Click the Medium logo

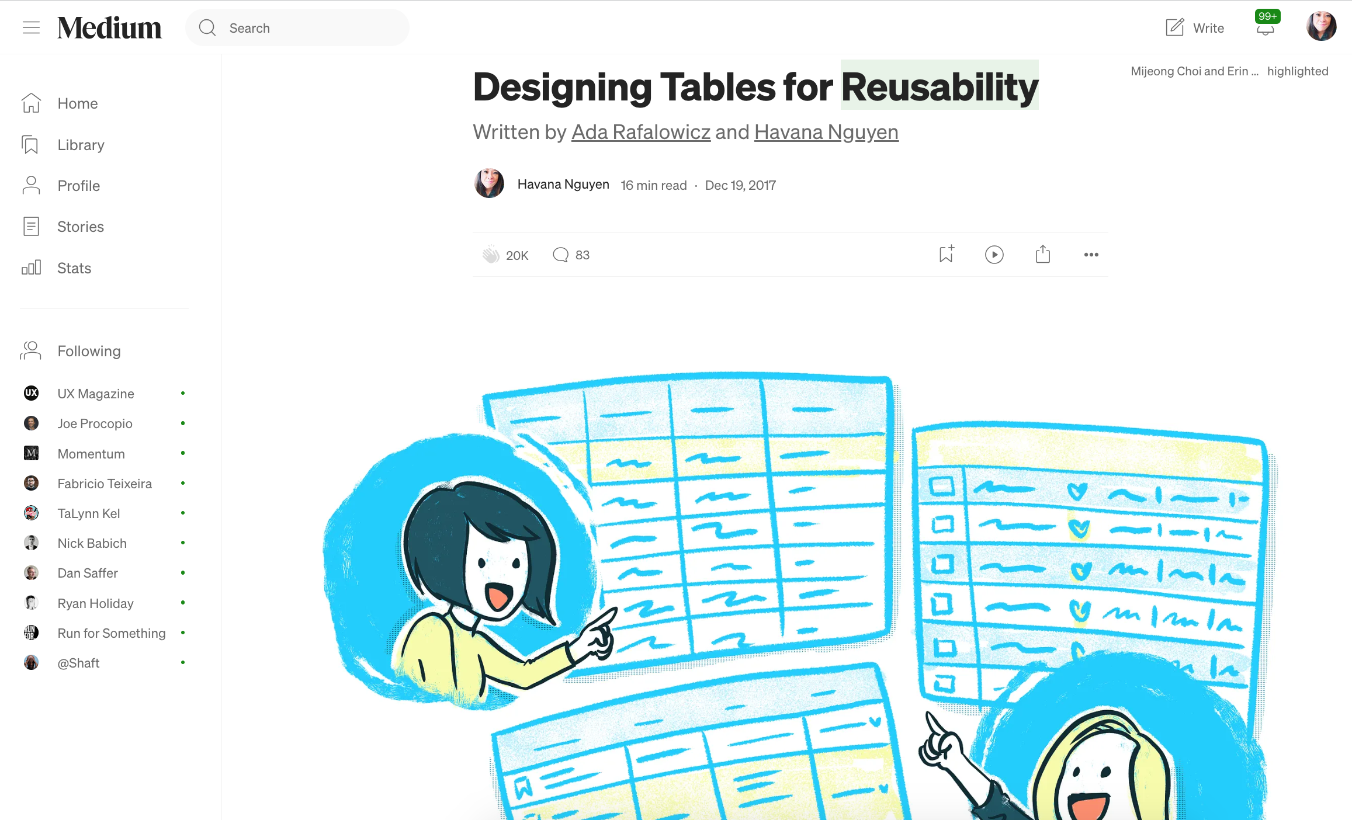109,27
